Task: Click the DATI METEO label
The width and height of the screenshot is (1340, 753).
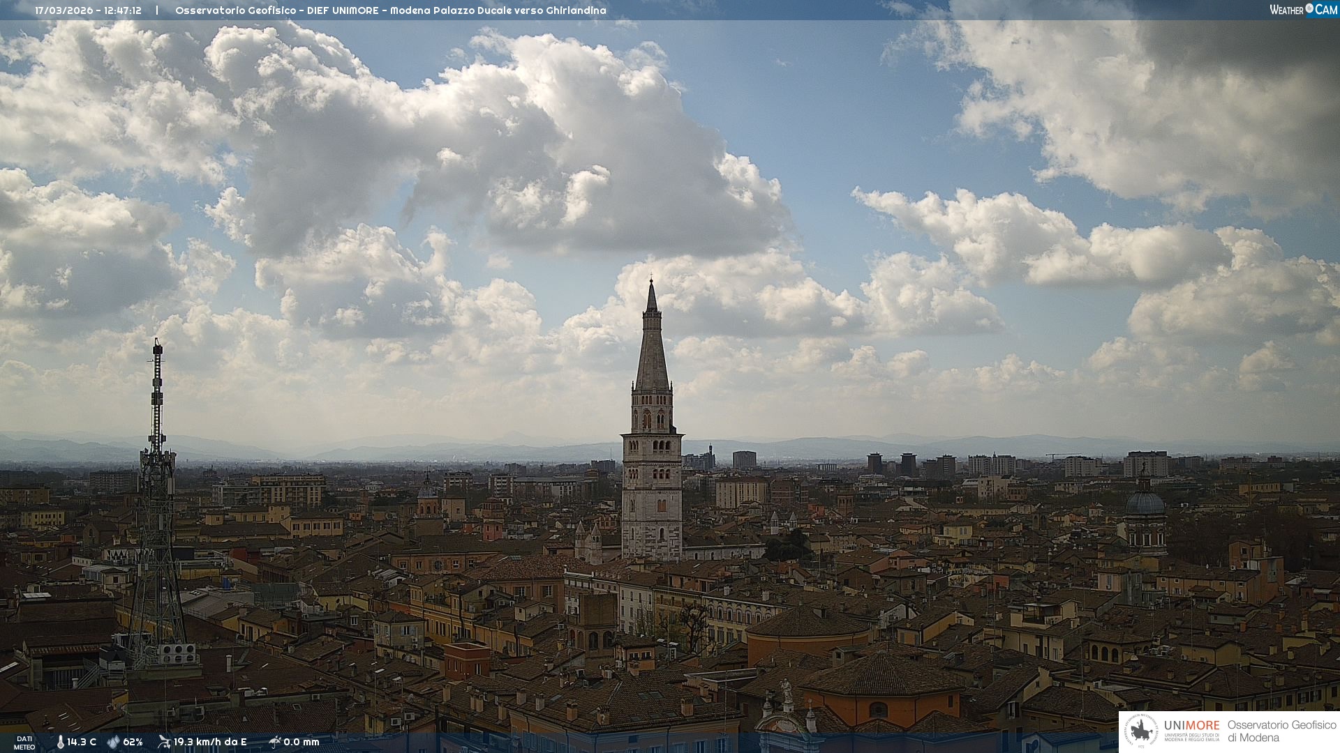Action: tap(24, 743)
